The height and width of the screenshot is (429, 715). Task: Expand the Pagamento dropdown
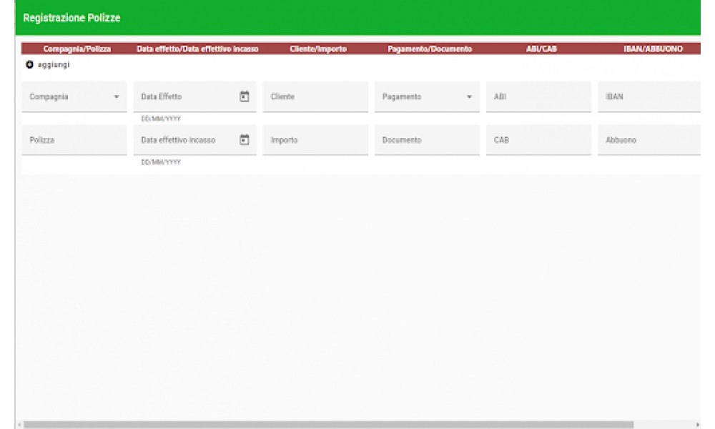(x=469, y=97)
